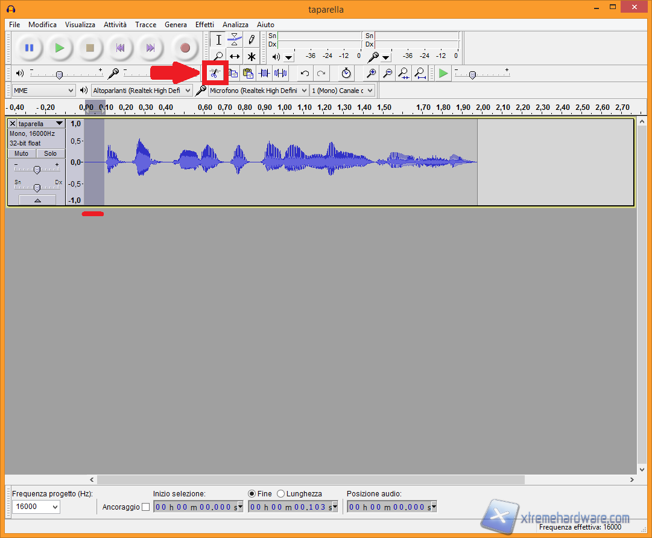This screenshot has width=652, height=538.
Task: Click the track gain slider
Action: [37, 170]
